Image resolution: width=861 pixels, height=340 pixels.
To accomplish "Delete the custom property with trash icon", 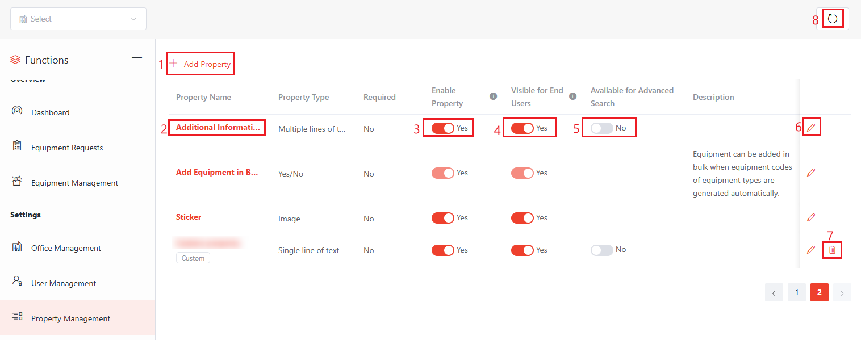I will click(832, 250).
